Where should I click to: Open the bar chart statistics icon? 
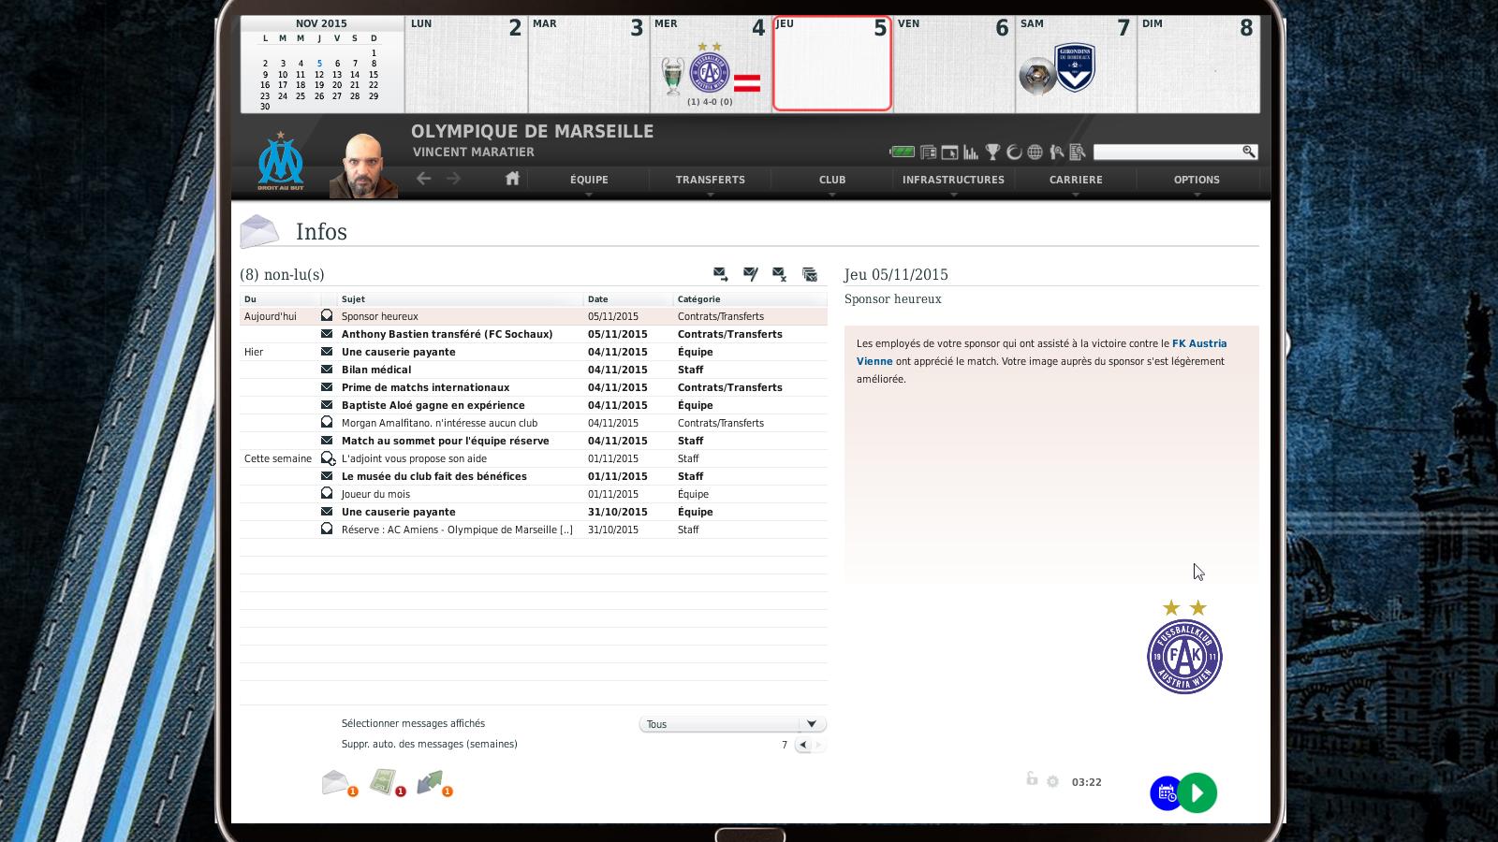(x=971, y=152)
